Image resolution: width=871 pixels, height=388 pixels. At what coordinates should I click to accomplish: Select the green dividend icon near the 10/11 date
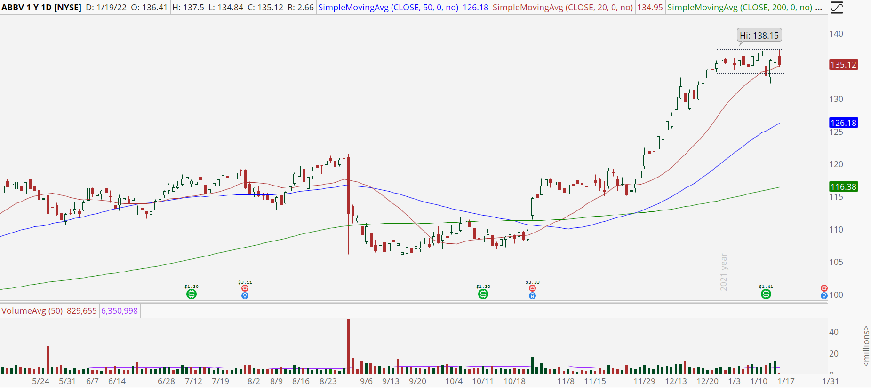click(x=483, y=294)
